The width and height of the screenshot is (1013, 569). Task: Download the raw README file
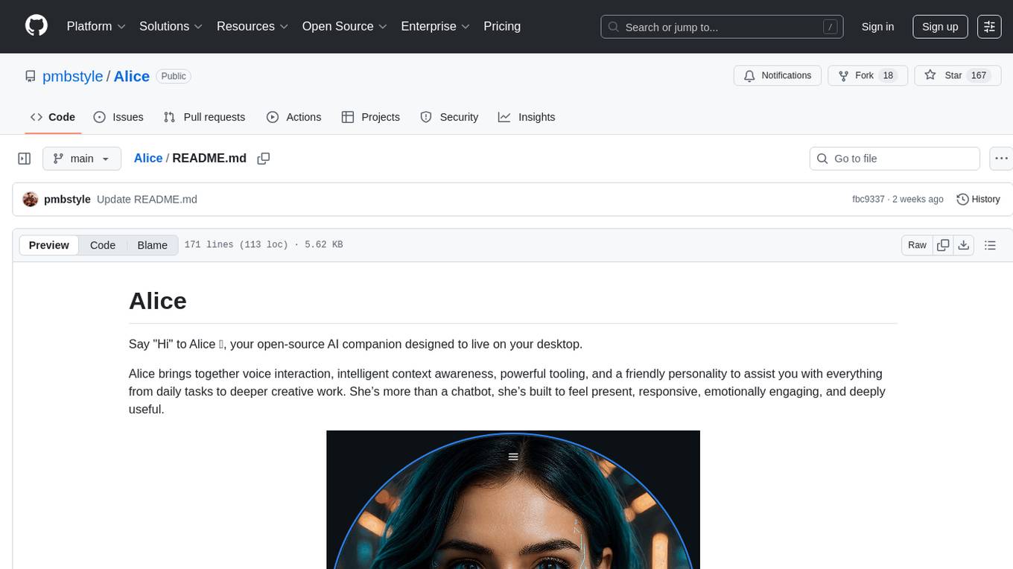[x=963, y=245]
